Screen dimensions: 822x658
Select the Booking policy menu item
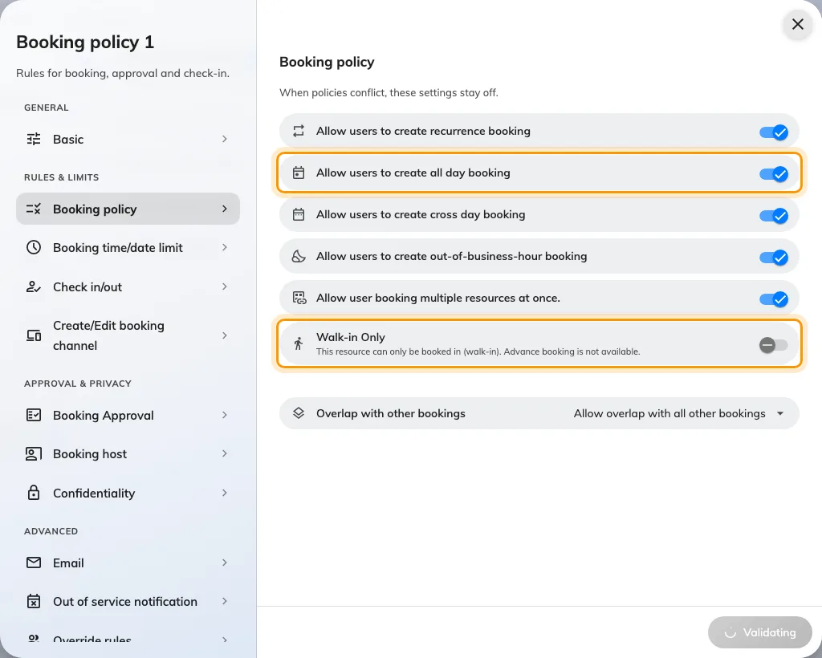(x=128, y=209)
